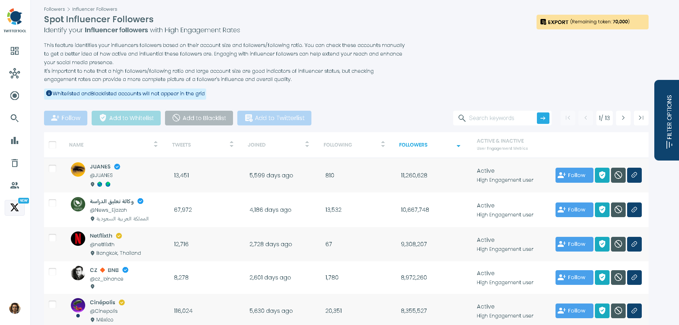Jump to the first results page
Image resolution: width=679 pixels, height=325 pixels.
(568, 118)
